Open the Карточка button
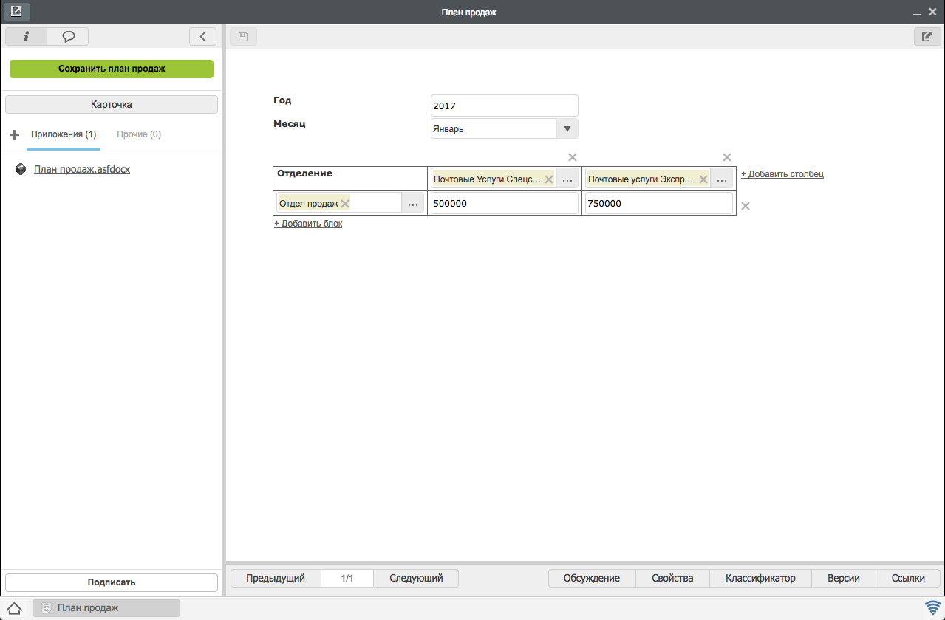 tap(112, 104)
